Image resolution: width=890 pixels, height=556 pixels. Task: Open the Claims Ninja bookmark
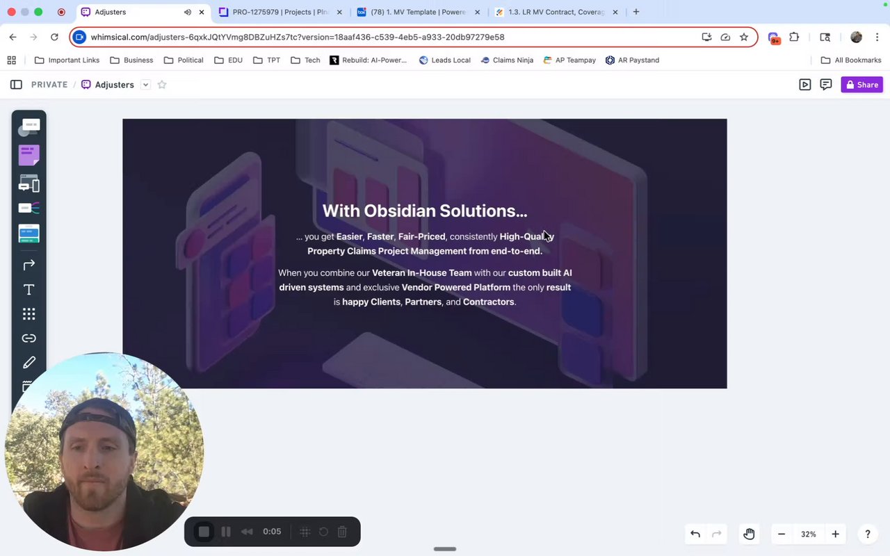[x=507, y=60]
